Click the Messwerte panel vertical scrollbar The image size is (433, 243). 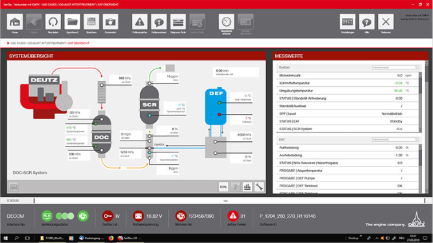click(x=427, y=127)
